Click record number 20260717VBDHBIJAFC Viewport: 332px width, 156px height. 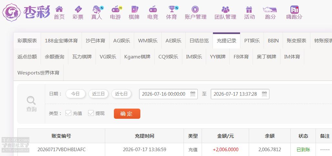pos(61,150)
